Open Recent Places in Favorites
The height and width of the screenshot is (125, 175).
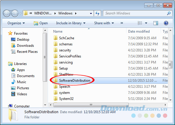[x=27, y=52]
